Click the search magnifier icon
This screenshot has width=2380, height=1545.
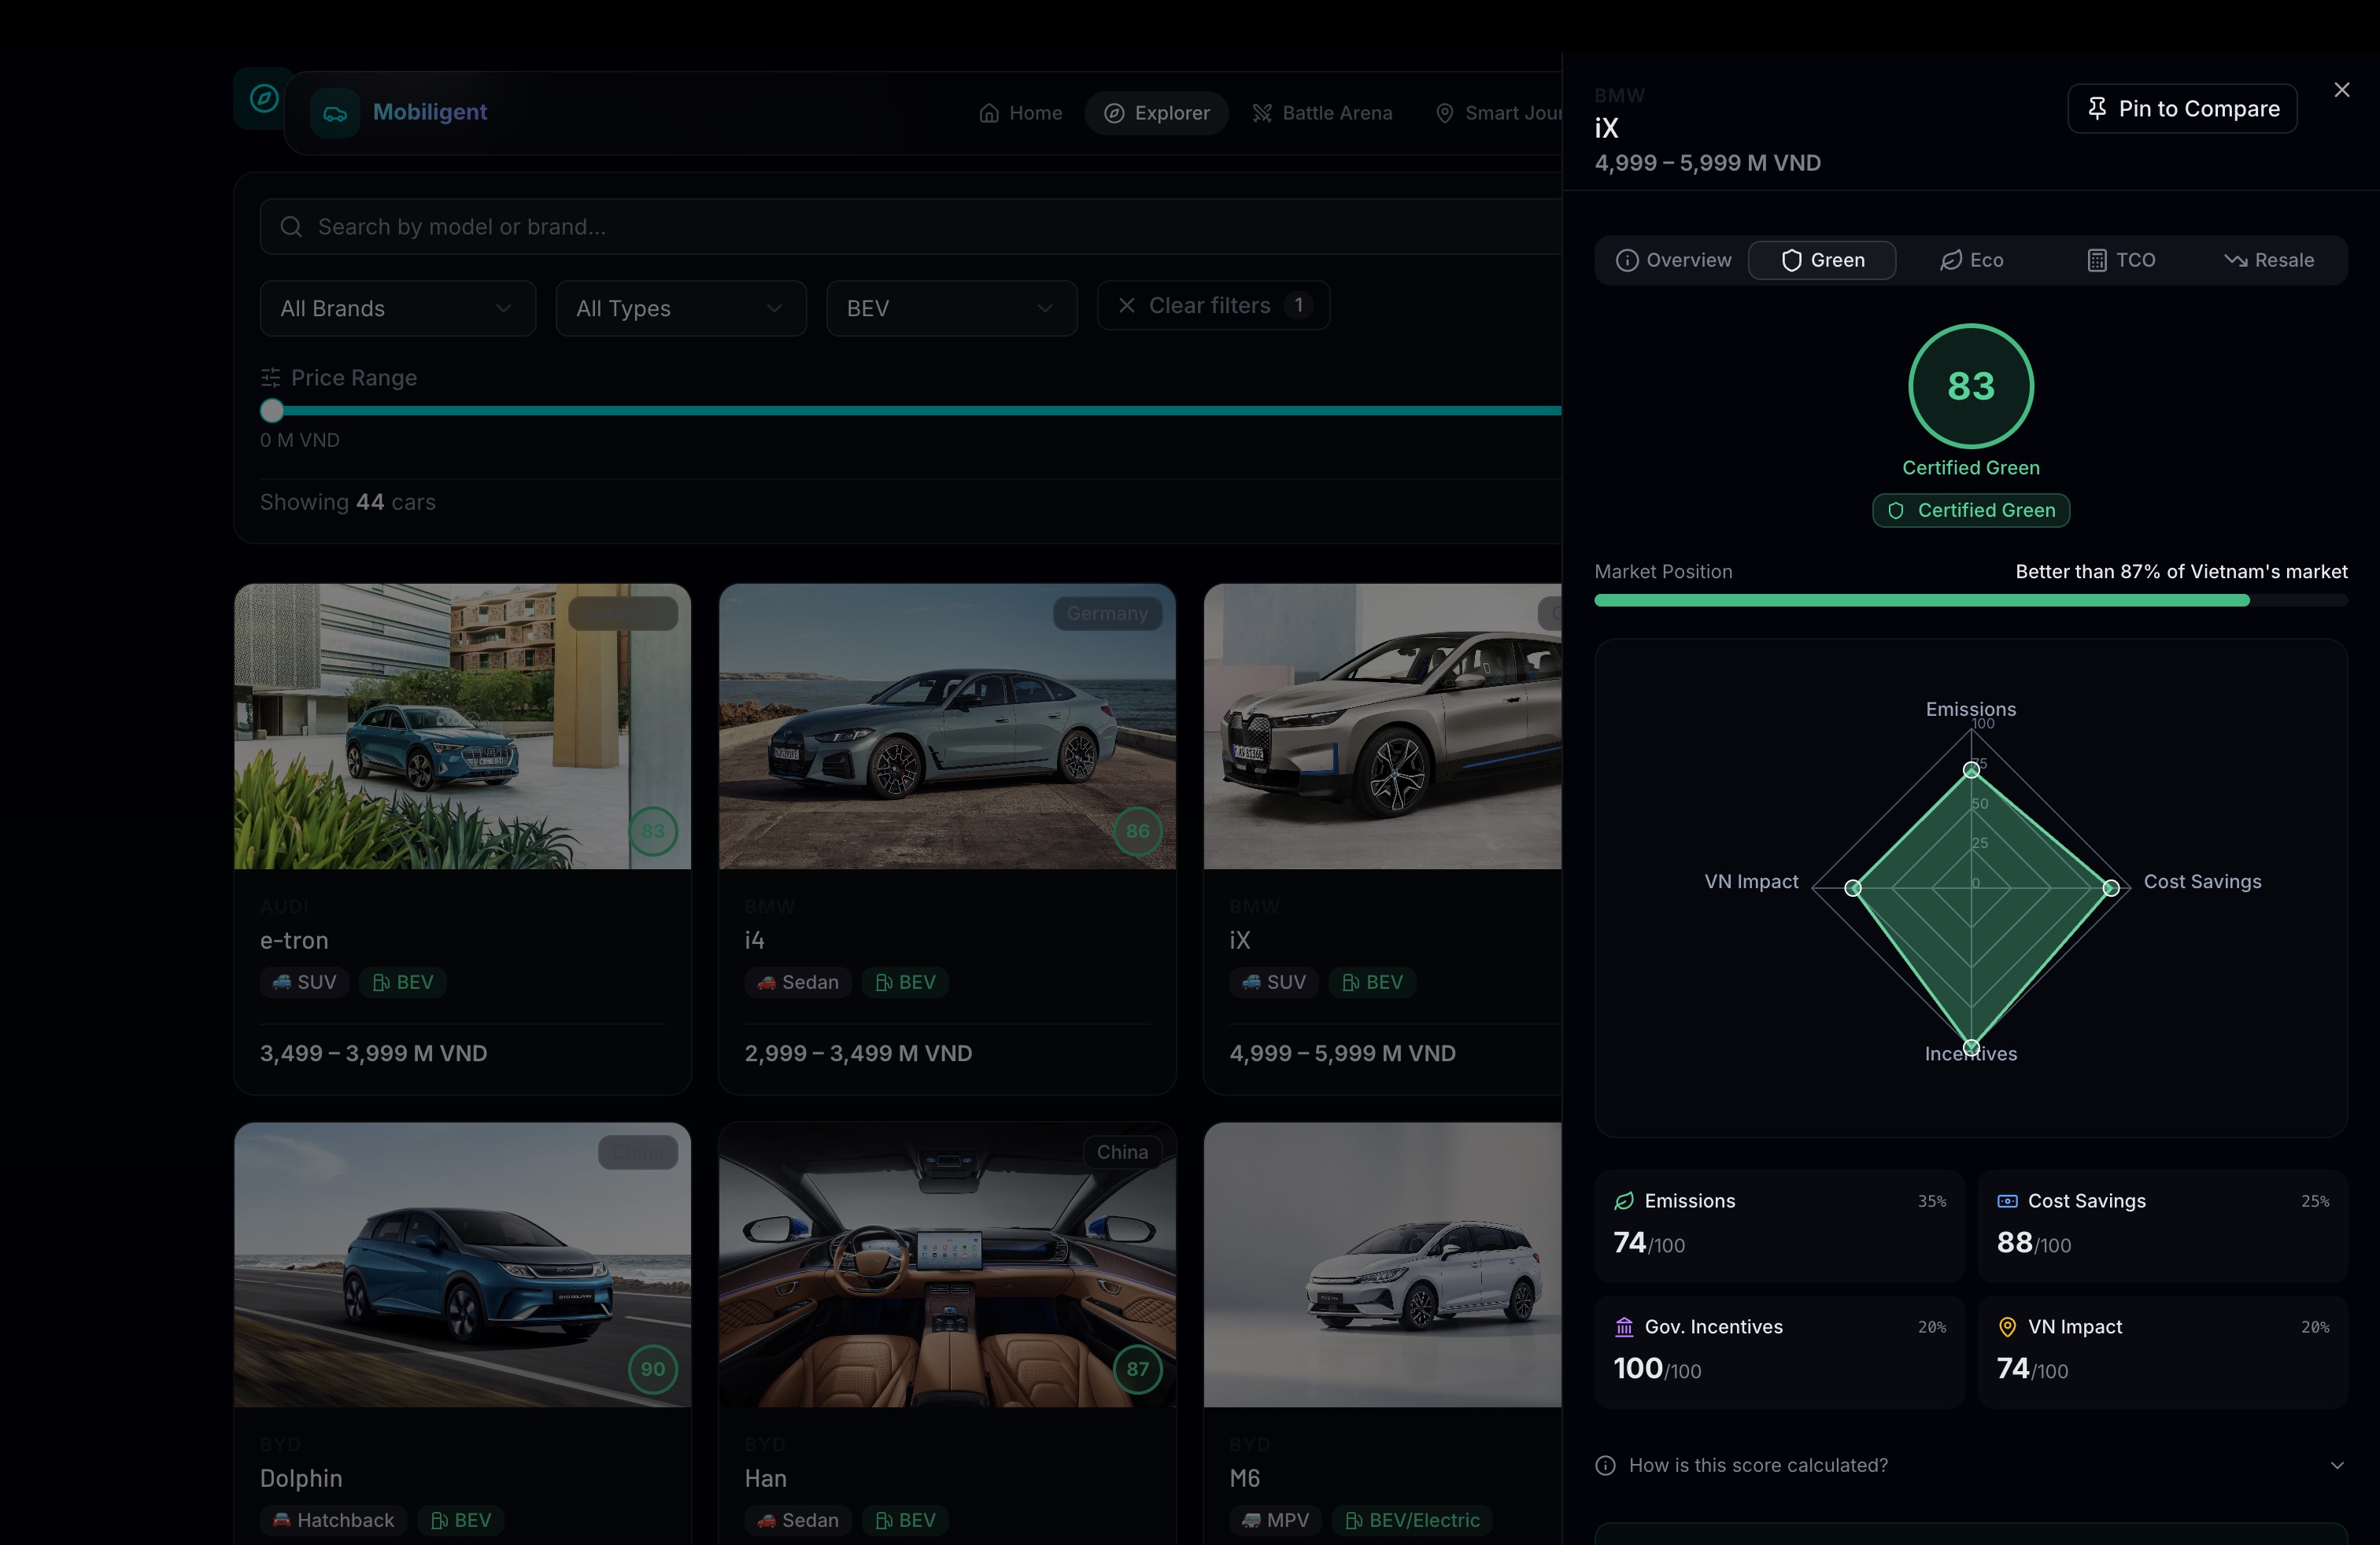[291, 227]
